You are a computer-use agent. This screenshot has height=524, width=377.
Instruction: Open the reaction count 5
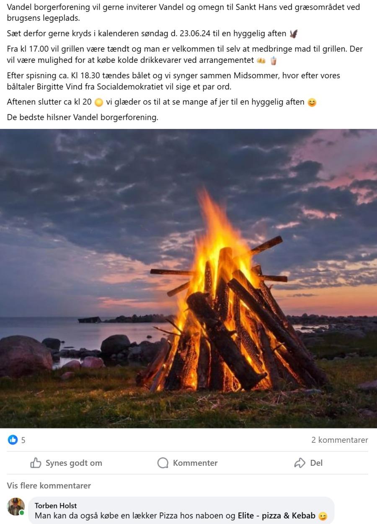(x=23, y=440)
